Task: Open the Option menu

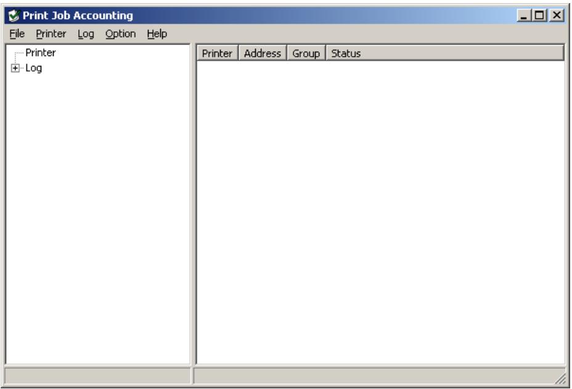Action: click(x=120, y=34)
